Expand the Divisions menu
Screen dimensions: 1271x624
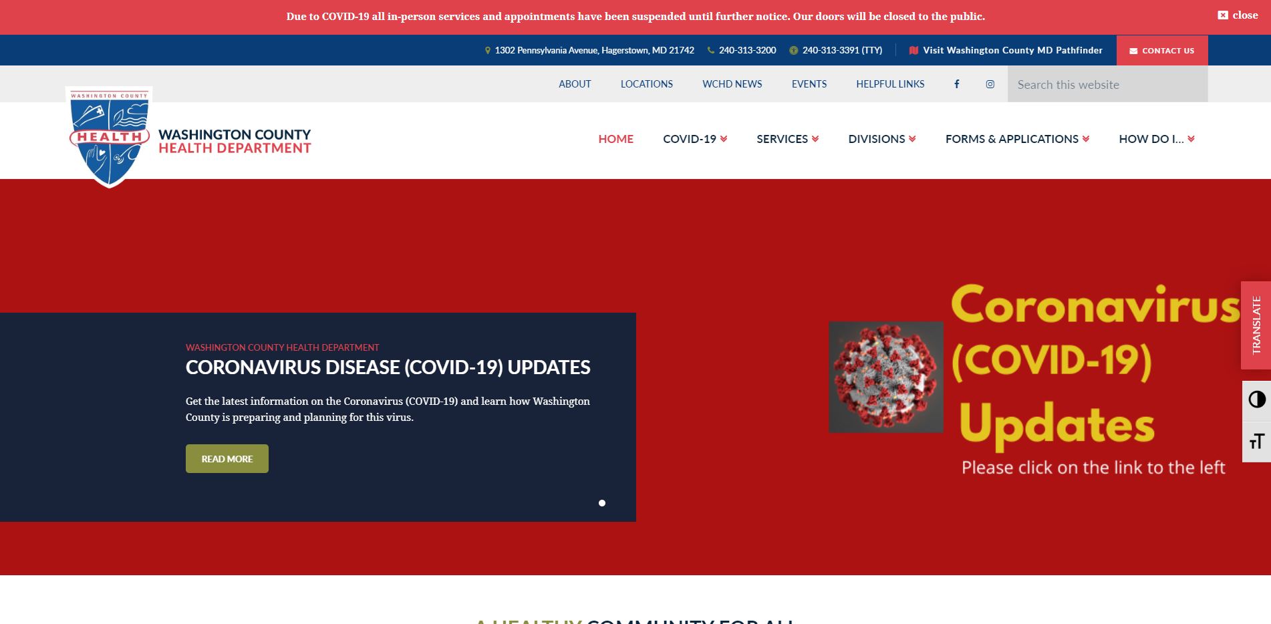point(882,139)
